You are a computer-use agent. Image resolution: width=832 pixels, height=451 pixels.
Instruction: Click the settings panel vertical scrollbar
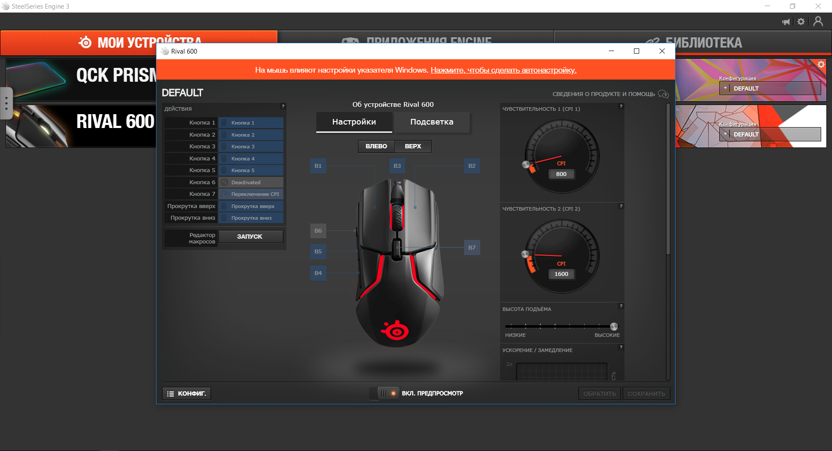click(668, 179)
